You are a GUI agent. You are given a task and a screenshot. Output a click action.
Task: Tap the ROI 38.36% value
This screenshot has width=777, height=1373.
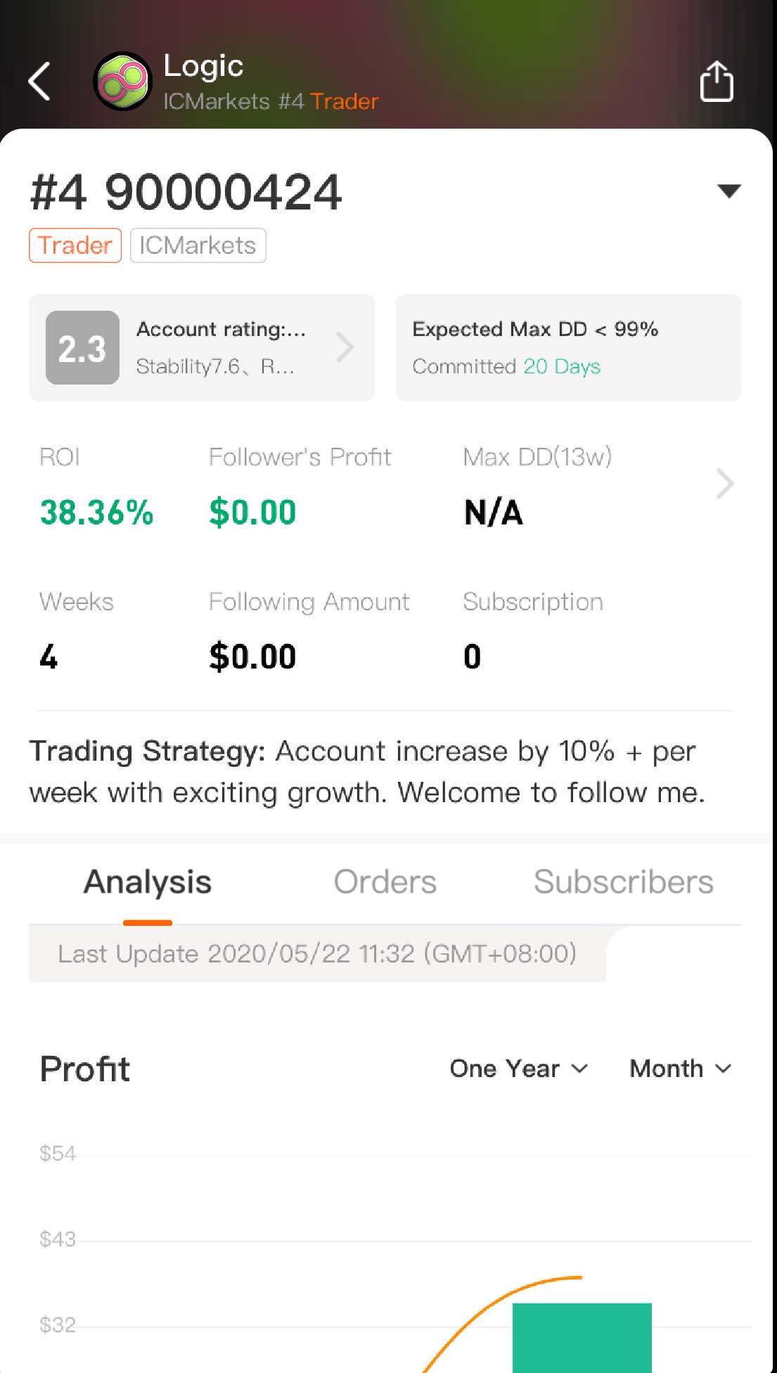click(x=96, y=512)
